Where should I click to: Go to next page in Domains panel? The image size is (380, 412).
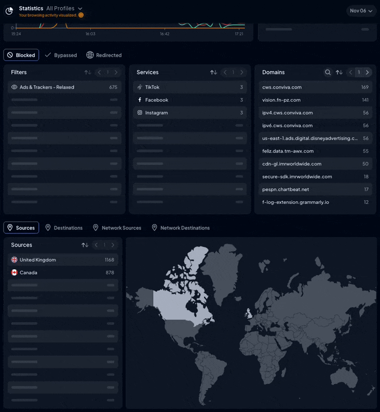point(368,73)
